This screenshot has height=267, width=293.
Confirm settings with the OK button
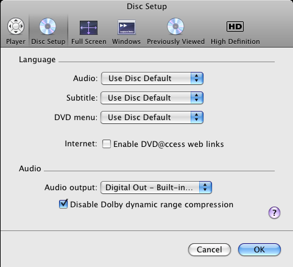coord(259,249)
